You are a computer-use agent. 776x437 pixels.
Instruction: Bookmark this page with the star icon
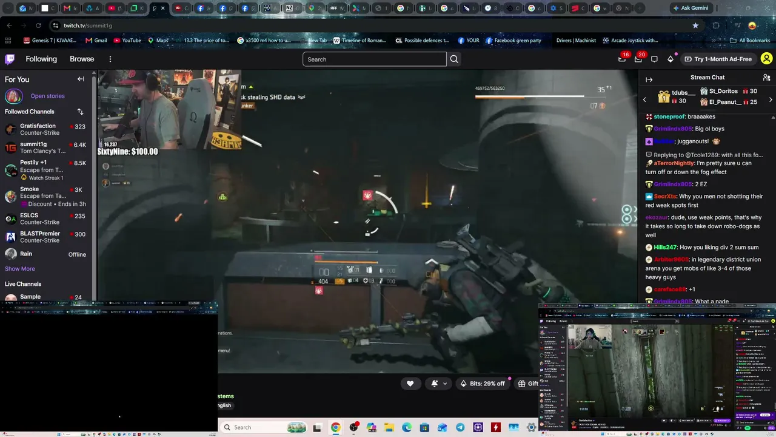[695, 25]
